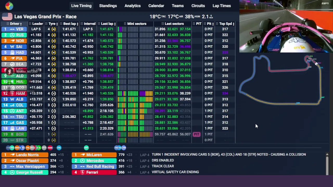Sort by Pit column header
Viewport: 333px width, 187px height.
click(209, 24)
